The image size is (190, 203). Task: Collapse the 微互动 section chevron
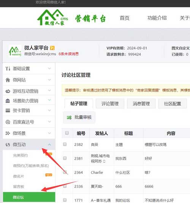(49, 144)
